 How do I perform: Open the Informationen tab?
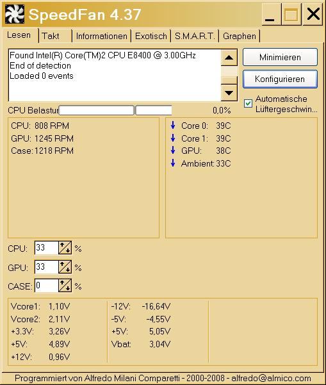click(x=101, y=36)
